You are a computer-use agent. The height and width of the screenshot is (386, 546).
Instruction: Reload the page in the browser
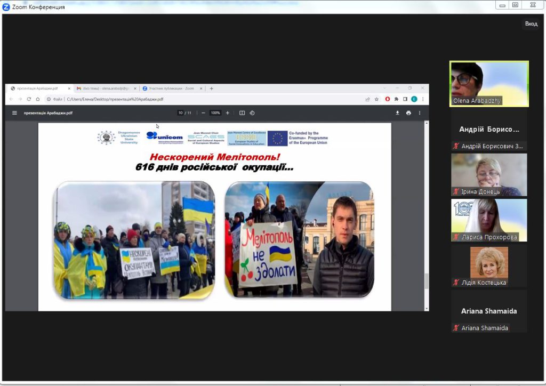coord(29,99)
